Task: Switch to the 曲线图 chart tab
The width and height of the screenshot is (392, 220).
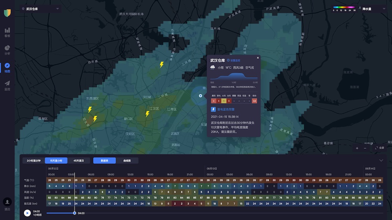Action: pos(127,161)
